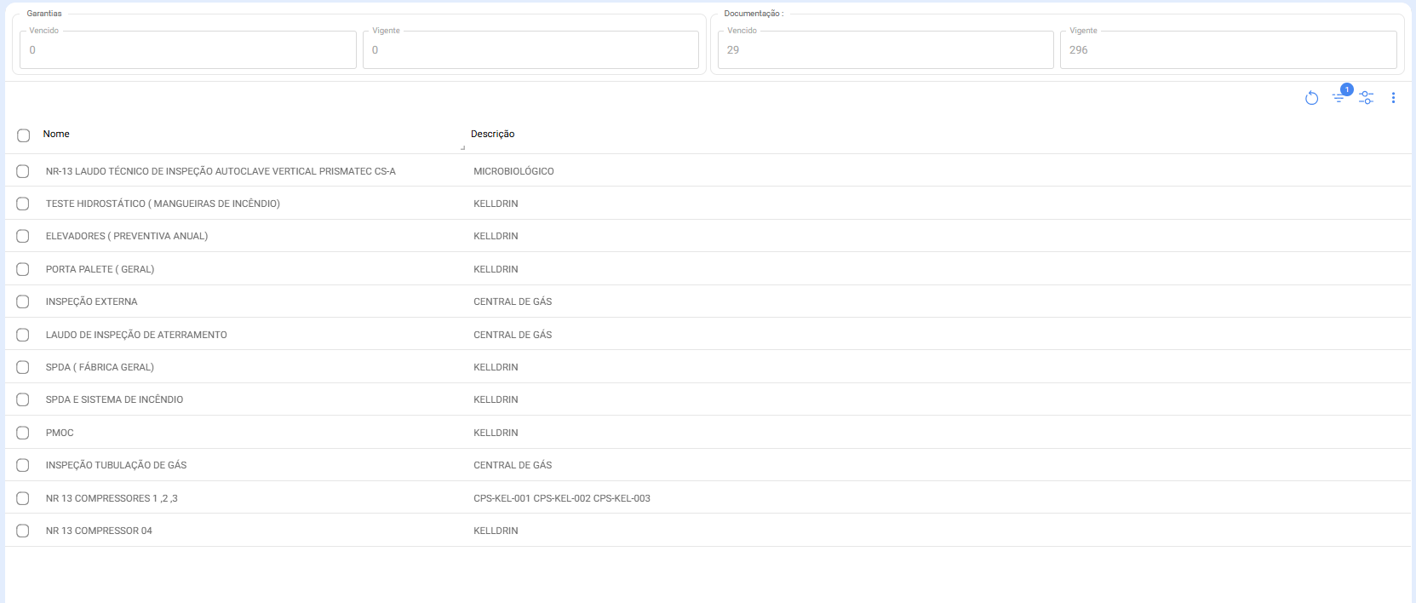The width and height of the screenshot is (1416, 603).
Task: Select text NR 13 COMPRESSOR 04
Action: (x=99, y=531)
